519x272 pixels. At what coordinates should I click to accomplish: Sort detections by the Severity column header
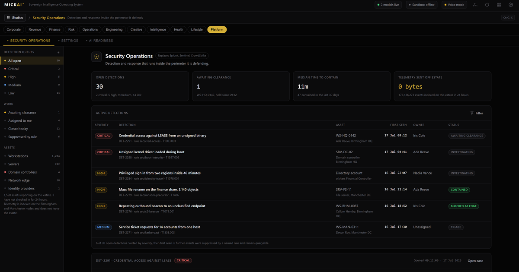102,125
